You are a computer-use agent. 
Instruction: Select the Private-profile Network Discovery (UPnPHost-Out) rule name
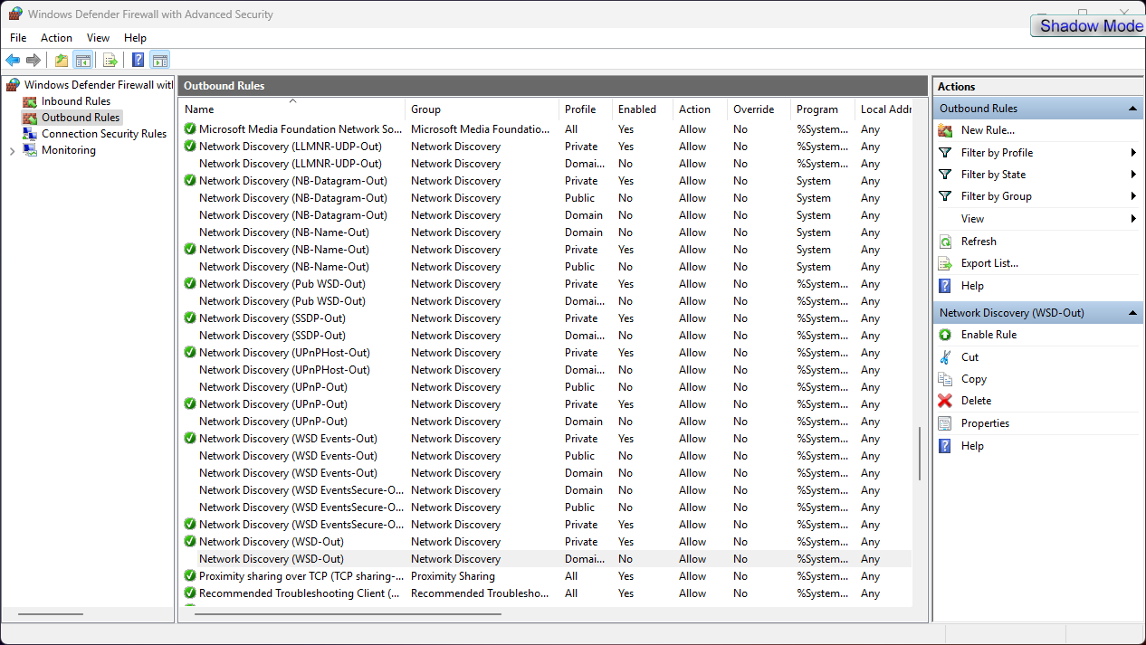click(x=284, y=353)
